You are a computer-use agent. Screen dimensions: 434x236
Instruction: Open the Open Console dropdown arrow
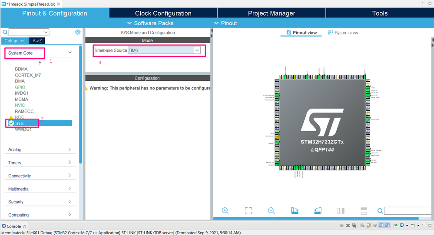[x=418, y=226]
